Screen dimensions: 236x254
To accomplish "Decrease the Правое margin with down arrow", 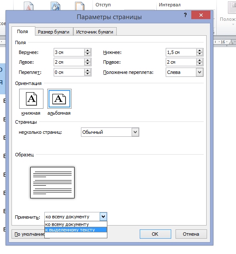I will coord(200,64).
